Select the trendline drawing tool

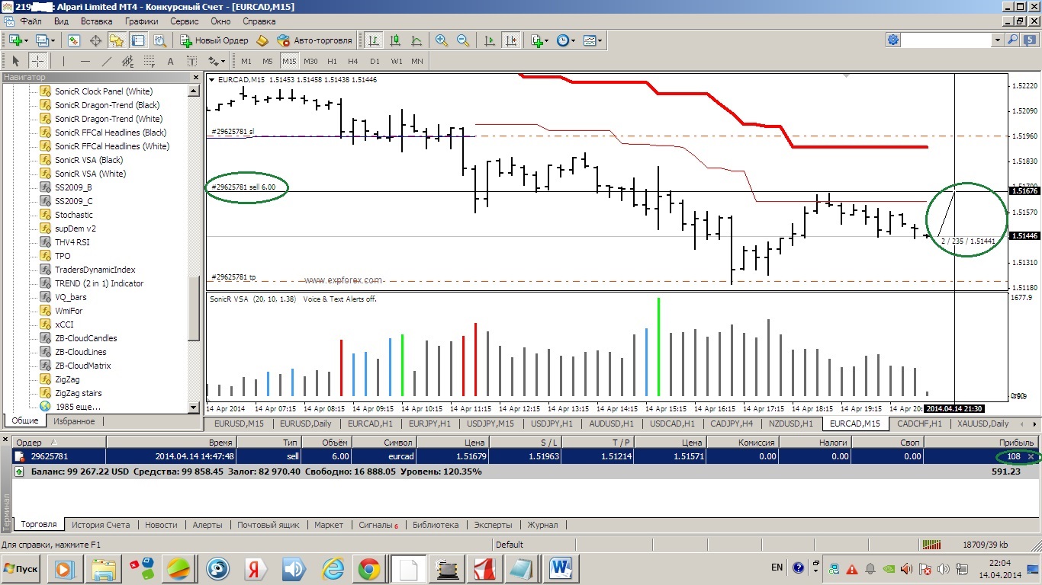point(106,61)
